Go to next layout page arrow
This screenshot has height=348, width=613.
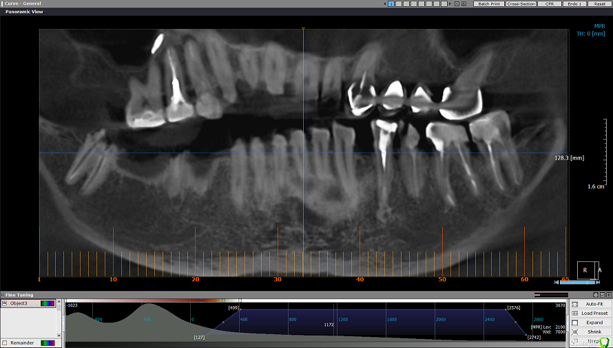pyautogui.click(x=450, y=4)
